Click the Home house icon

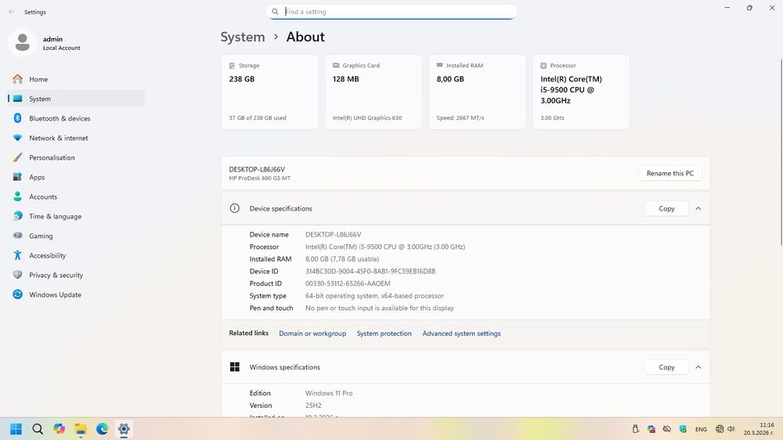click(x=17, y=79)
